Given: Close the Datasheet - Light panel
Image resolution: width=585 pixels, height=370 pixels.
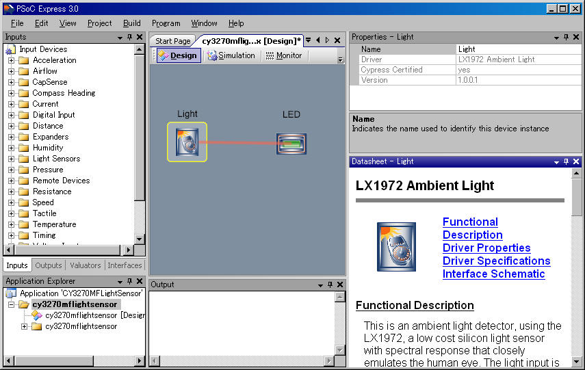Looking at the screenshot, I should coord(576,161).
